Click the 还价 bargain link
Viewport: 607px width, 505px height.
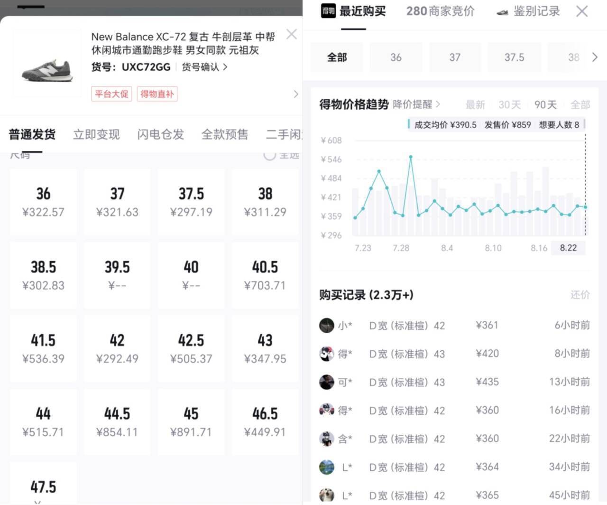[580, 295]
